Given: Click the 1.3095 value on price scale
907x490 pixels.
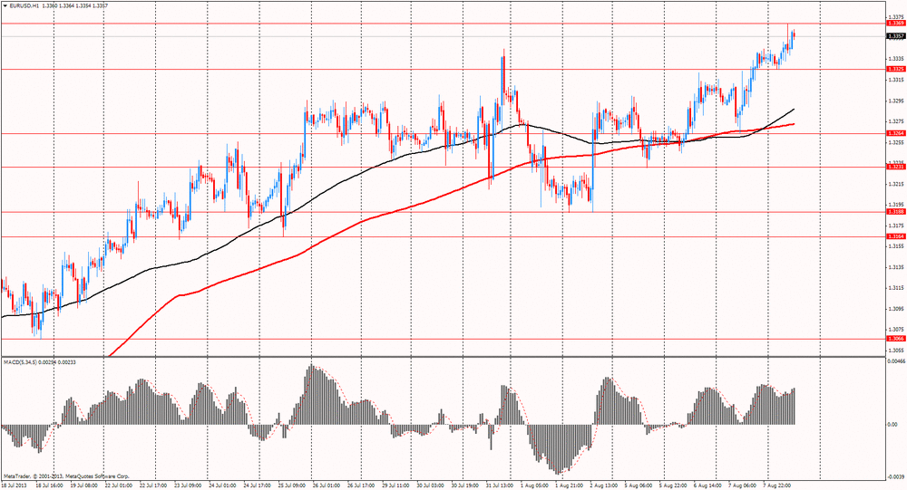Looking at the screenshot, I should pyautogui.click(x=897, y=309).
